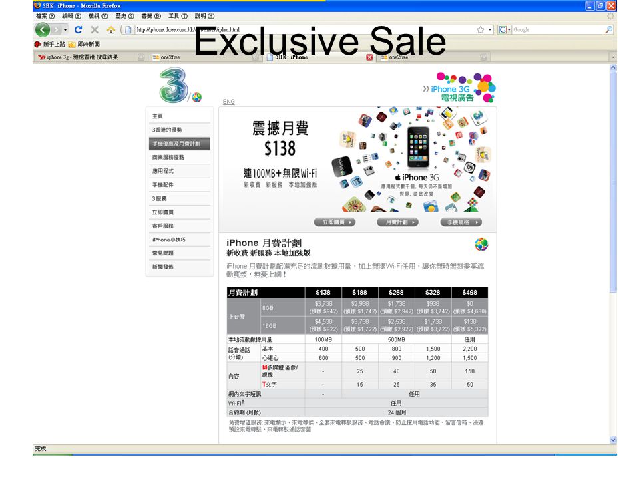Image resolution: width=639 pixels, height=479 pixels.
Task: Click the $188 plan column header
Action: pos(359,293)
